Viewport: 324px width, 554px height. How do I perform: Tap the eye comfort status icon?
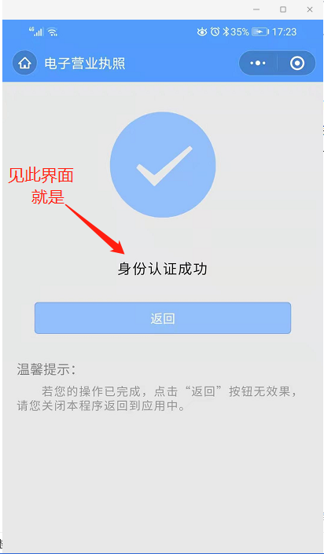pyautogui.click(x=202, y=32)
